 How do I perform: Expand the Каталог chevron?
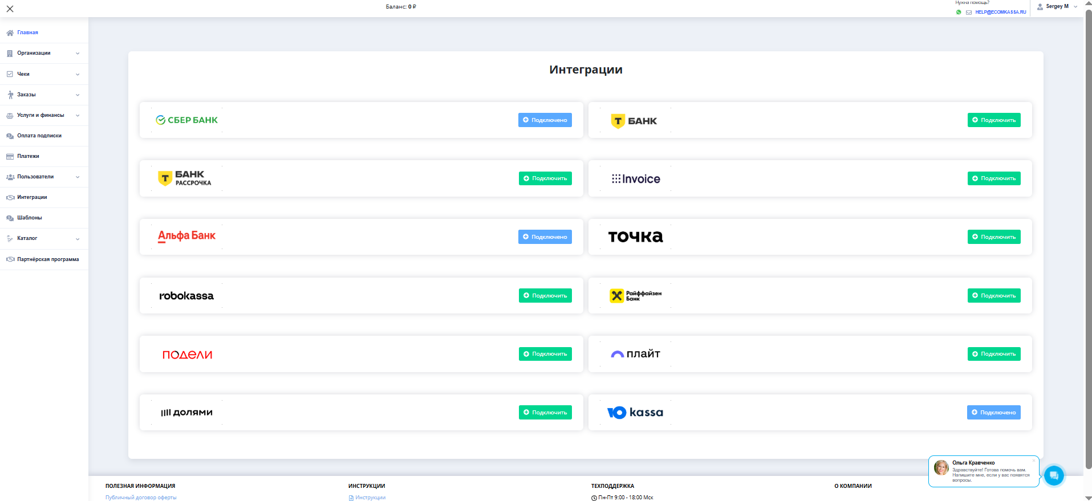78,239
